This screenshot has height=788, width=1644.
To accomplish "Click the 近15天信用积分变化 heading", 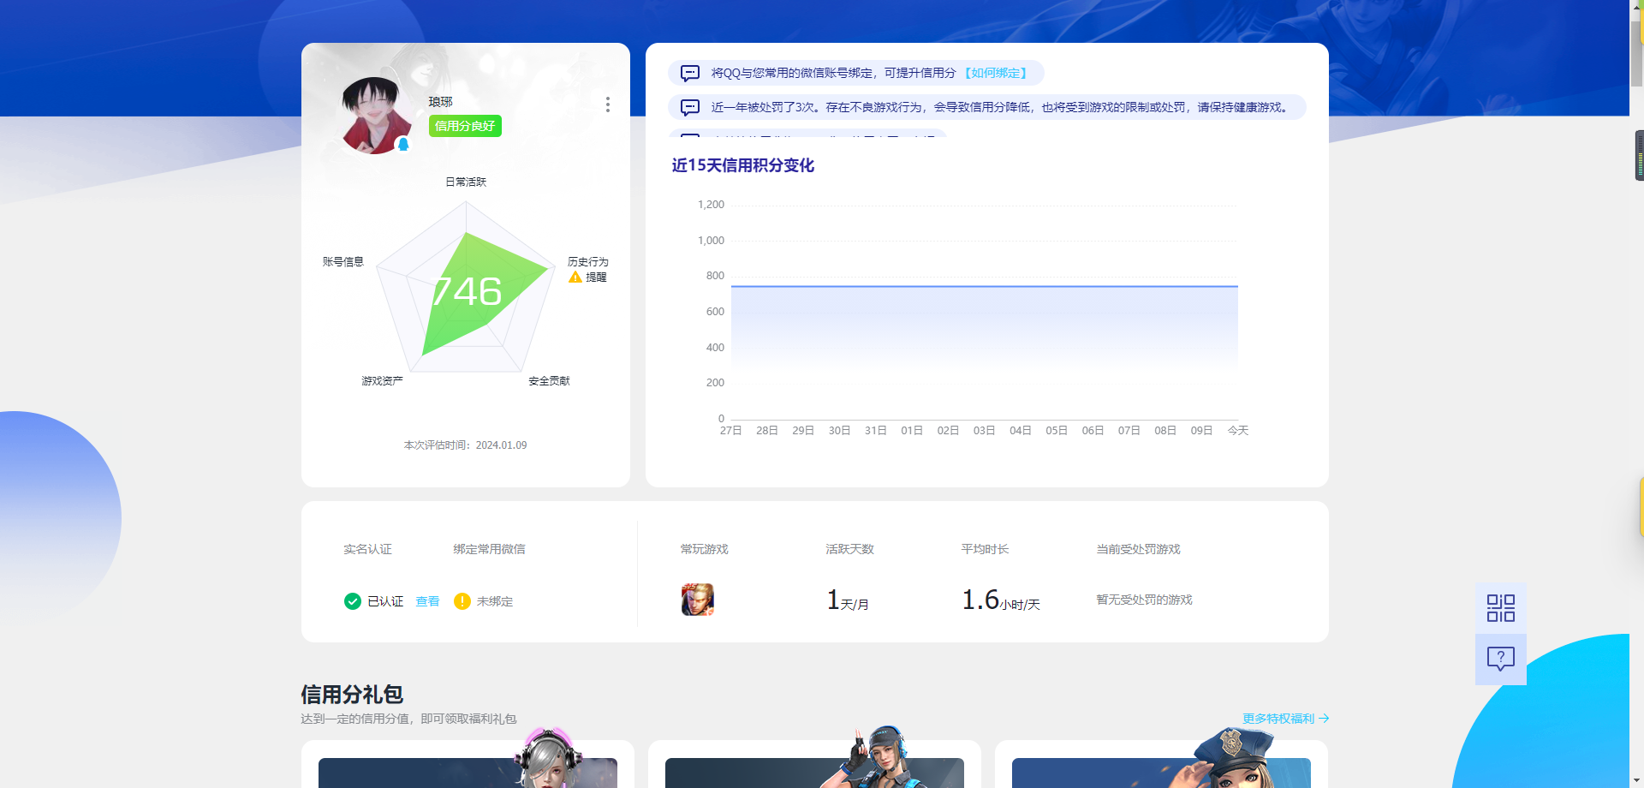I will pyautogui.click(x=742, y=165).
